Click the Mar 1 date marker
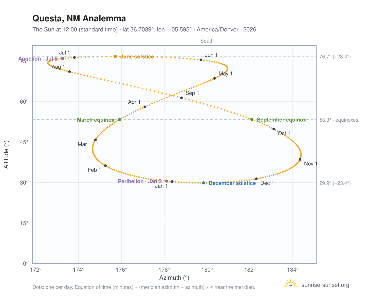367x301 pixels. [95, 140]
